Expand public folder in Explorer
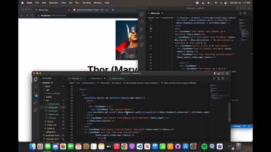 coord(49,97)
